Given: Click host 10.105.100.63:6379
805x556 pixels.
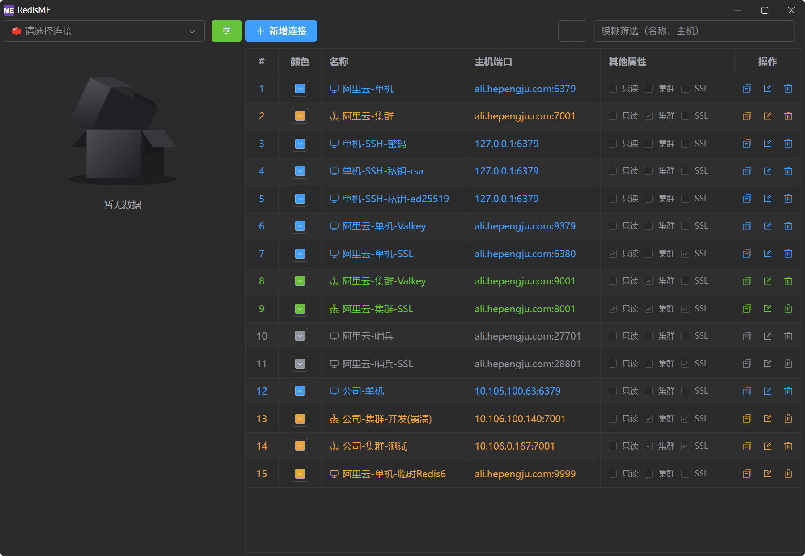Looking at the screenshot, I should coord(517,391).
